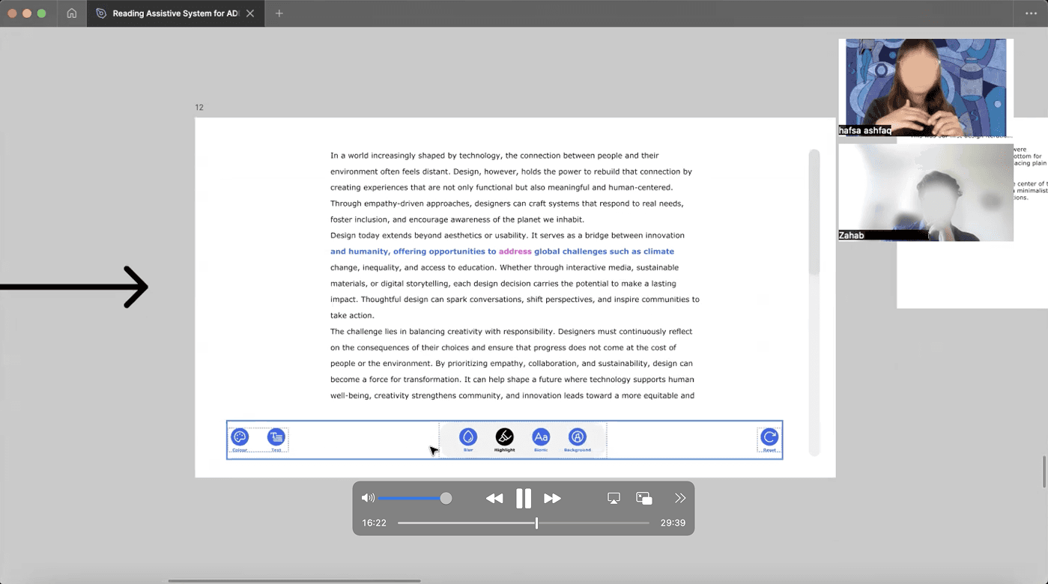Enable Bionic reading mode

pyautogui.click(x=541, y=437)
